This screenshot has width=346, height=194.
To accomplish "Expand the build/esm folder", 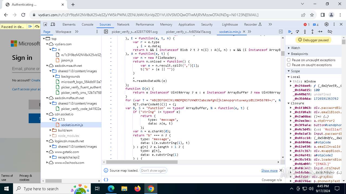I will [x=51, y=130].
